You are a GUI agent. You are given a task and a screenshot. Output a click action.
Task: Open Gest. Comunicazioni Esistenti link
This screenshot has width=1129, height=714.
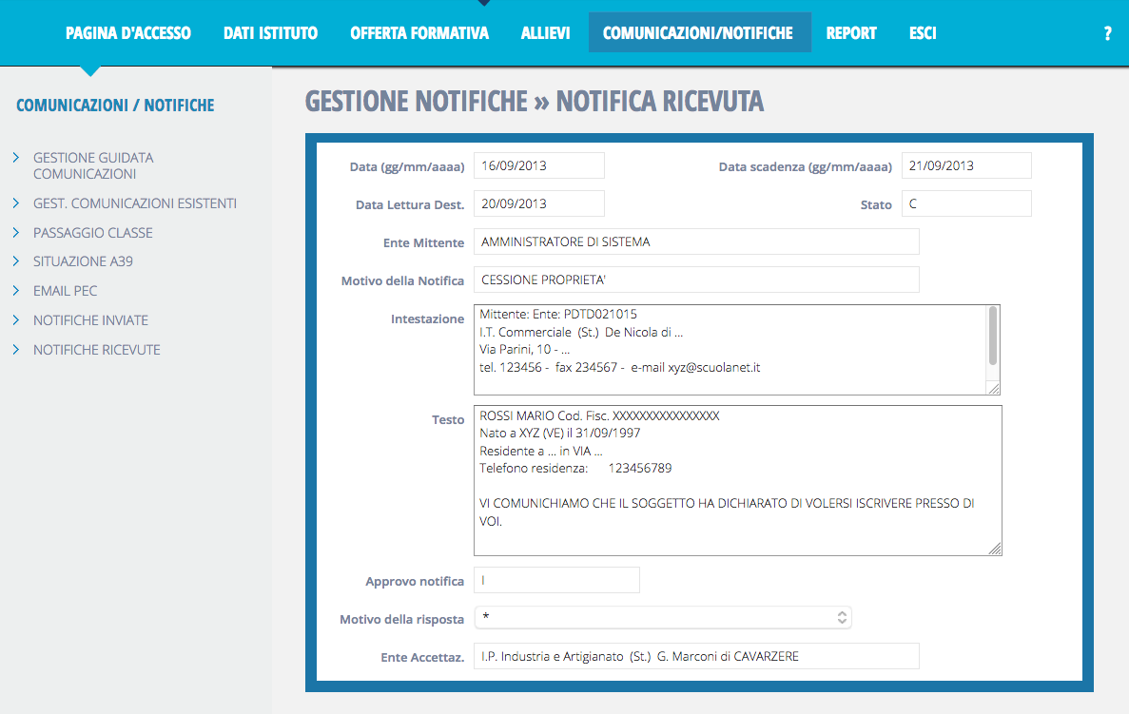click(x=135, y=203)
